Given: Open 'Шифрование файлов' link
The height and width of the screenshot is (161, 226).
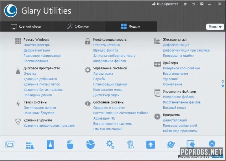Looking at the screenshot, I should (x=110, y=61).
